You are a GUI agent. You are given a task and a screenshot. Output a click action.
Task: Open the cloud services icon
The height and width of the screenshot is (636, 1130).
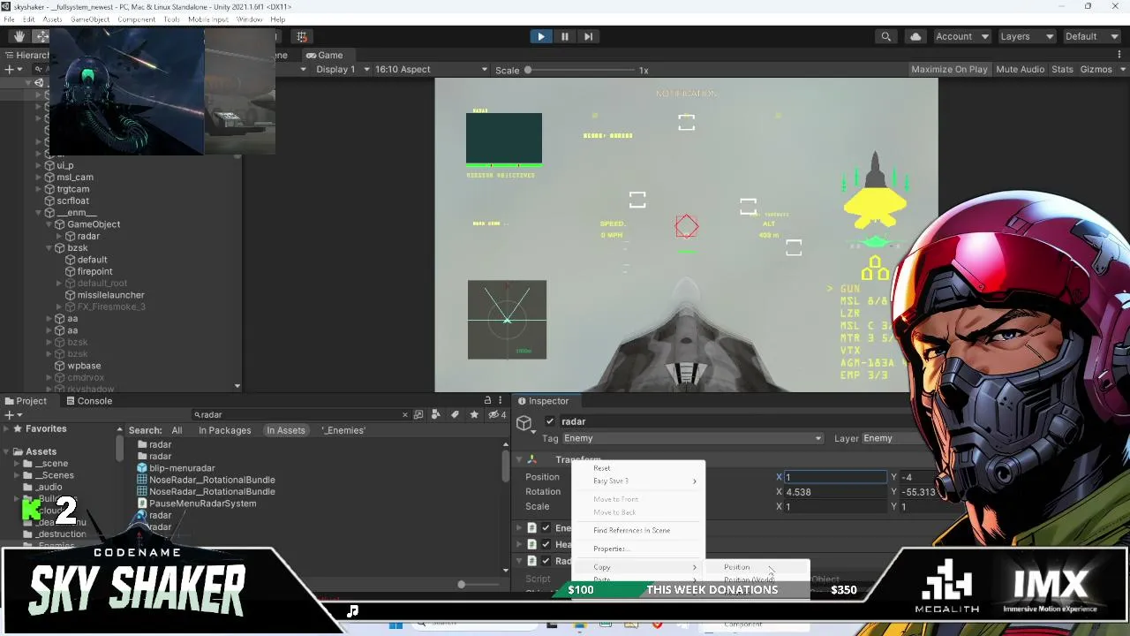(915, 36)
